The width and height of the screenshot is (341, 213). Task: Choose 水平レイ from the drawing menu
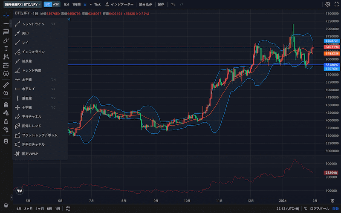[40, 89]
